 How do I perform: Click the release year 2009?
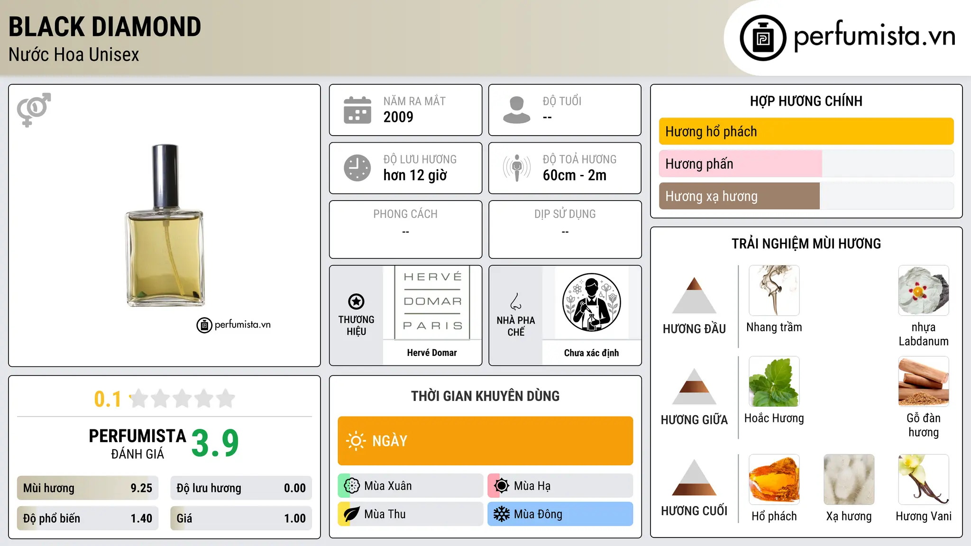tap(398, 117)
